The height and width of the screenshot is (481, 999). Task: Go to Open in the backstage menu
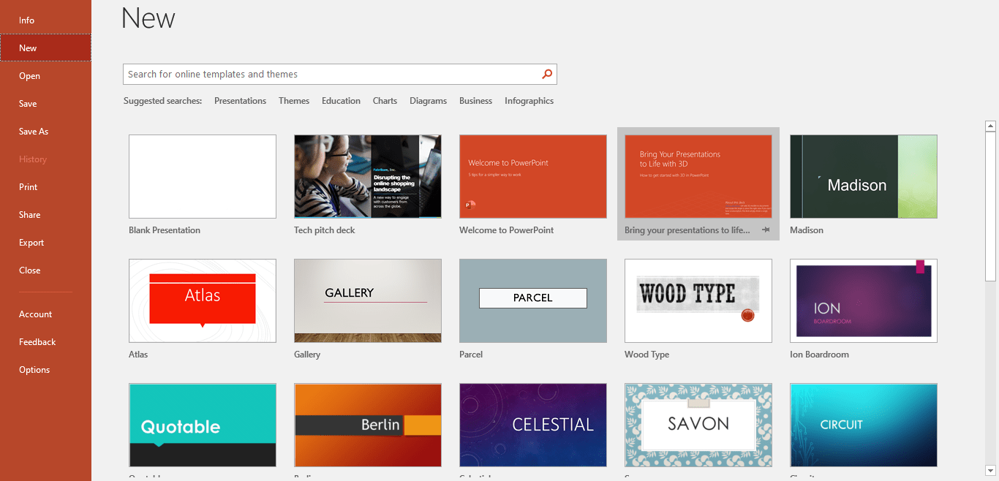tap(45, 76)
